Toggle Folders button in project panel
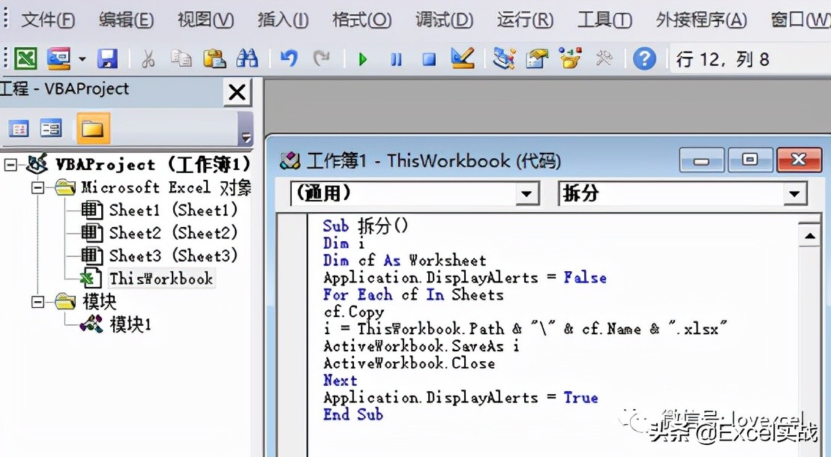 tap(93, 129)
